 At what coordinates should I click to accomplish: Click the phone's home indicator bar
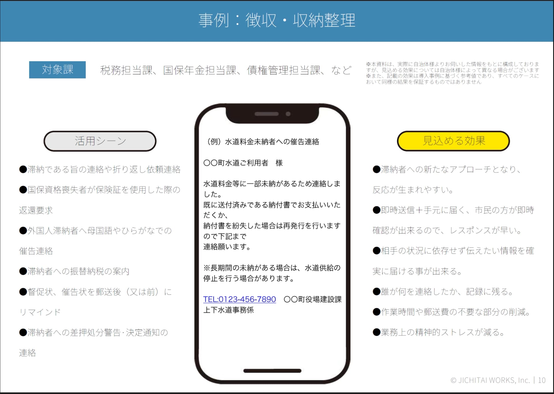point(272,371)
